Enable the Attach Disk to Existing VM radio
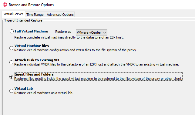This screenshot has width=195, height=115. (x=11, y=62)
